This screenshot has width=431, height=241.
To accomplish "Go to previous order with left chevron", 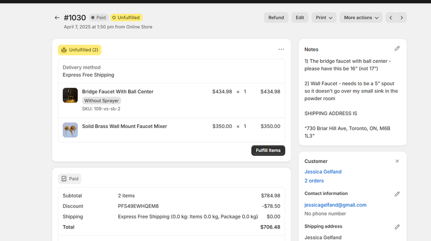I will (x=391, y=18).
